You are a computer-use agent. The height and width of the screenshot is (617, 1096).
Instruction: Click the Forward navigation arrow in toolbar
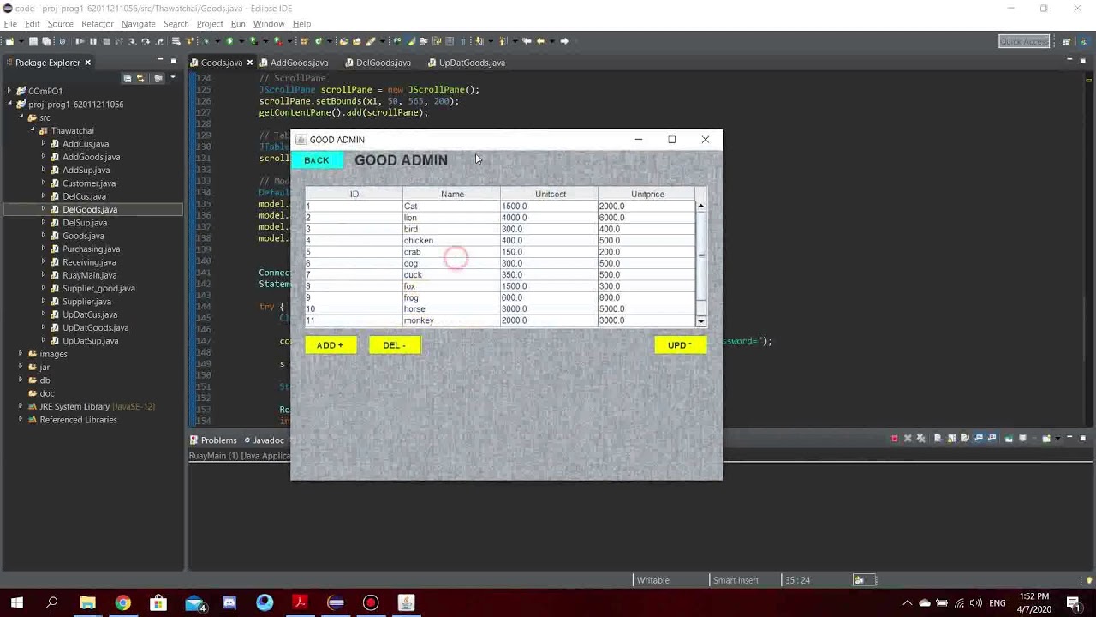coord(564,41)
